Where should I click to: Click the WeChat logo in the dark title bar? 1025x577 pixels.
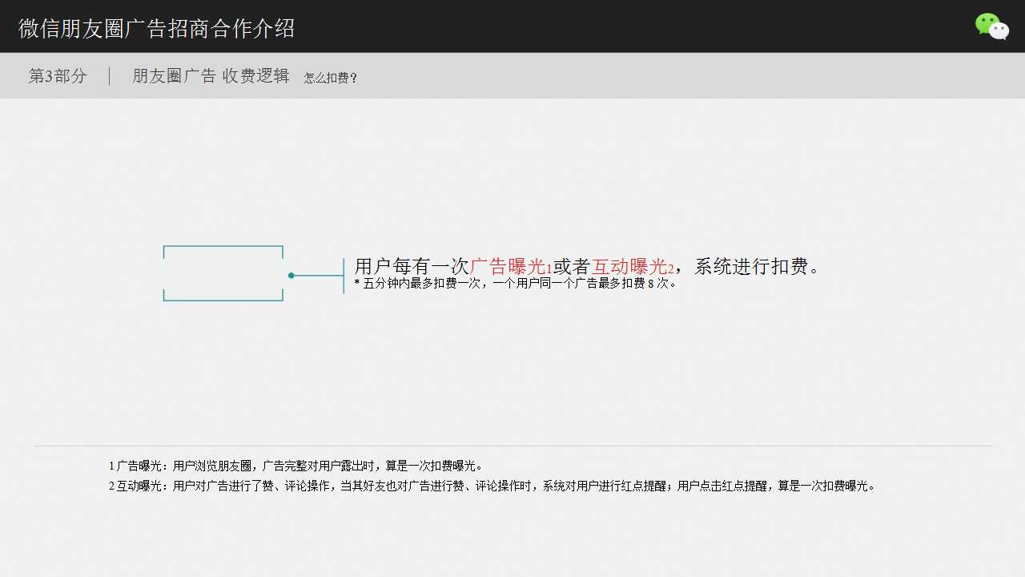coord(991,26)
